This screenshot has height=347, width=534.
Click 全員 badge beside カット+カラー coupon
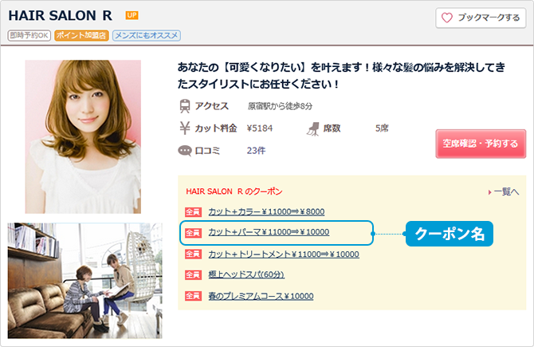193,211
